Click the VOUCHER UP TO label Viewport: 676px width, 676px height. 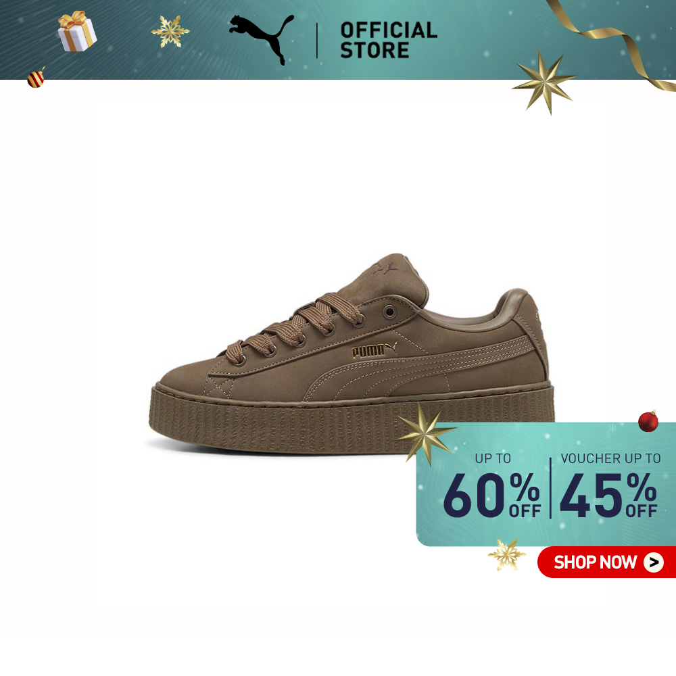[610, 458]
